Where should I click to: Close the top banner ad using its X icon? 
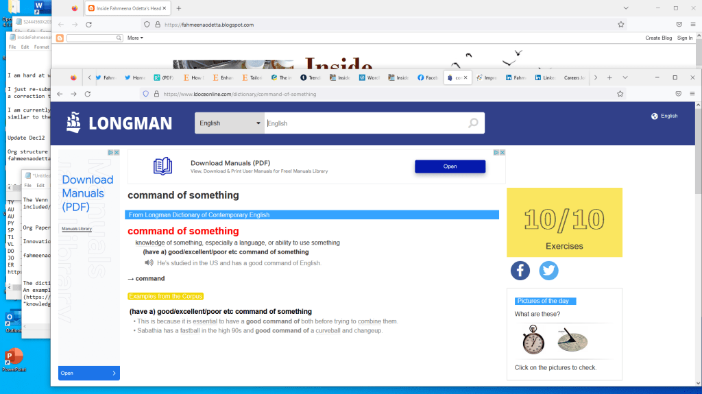click(x=503, y=153)
